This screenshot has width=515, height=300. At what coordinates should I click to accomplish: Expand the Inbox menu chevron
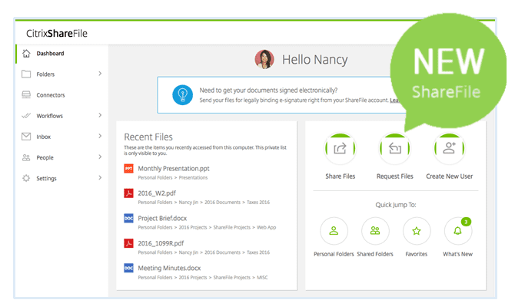point(100,136)
